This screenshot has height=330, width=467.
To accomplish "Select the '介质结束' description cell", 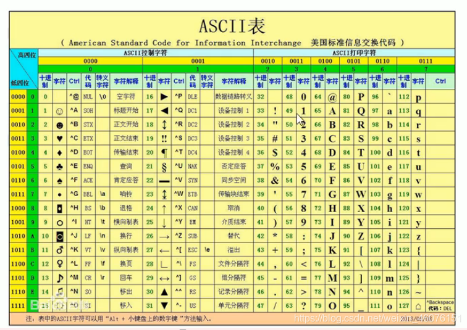I will (233, 222).
